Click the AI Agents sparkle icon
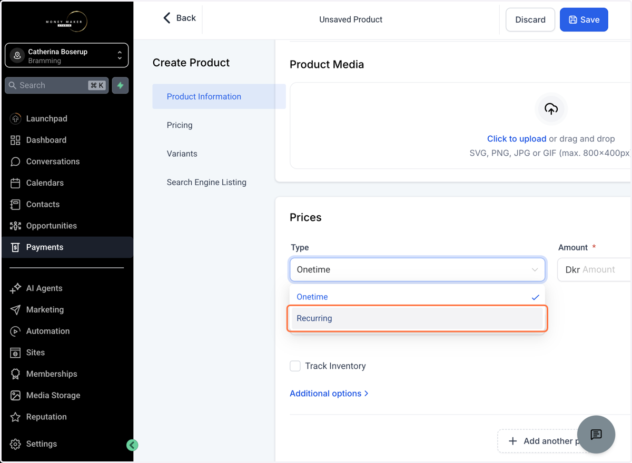This screenshot has width=632, height=463. [x=15, y=288]
